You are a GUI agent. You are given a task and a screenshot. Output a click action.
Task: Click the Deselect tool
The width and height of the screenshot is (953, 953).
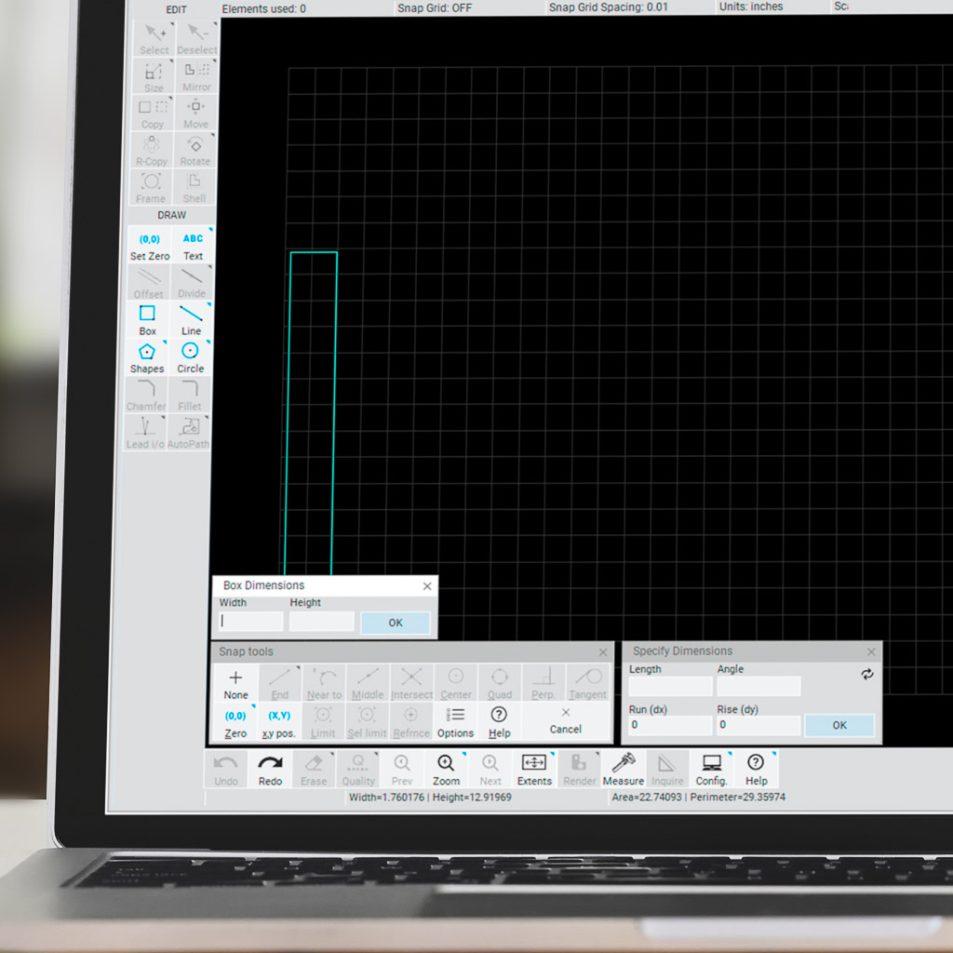coord(197,39)
